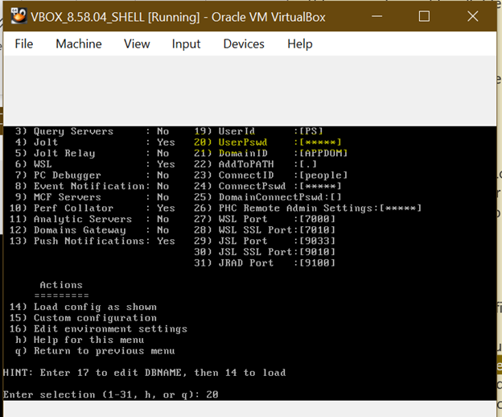This screenshot has height=417, width=502.
Task: Click 'PHC Remote Admin Settings' text
Action: [295, 208]
